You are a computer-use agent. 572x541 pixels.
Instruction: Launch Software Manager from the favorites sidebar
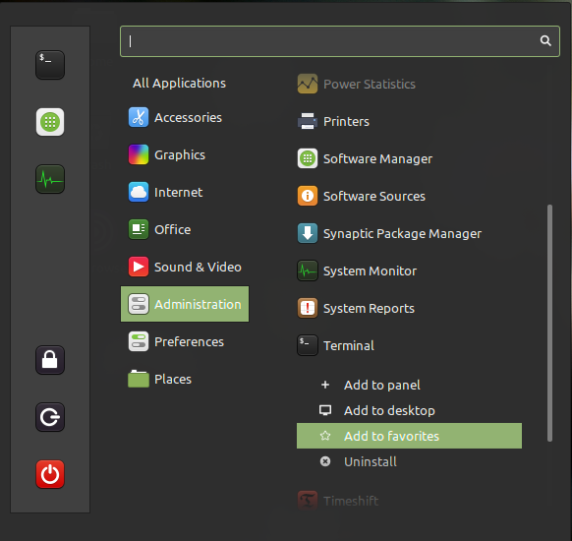pos(50,122)
